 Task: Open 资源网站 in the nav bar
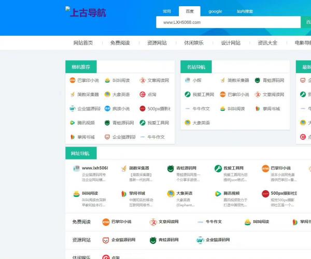[x=157, y=43]
